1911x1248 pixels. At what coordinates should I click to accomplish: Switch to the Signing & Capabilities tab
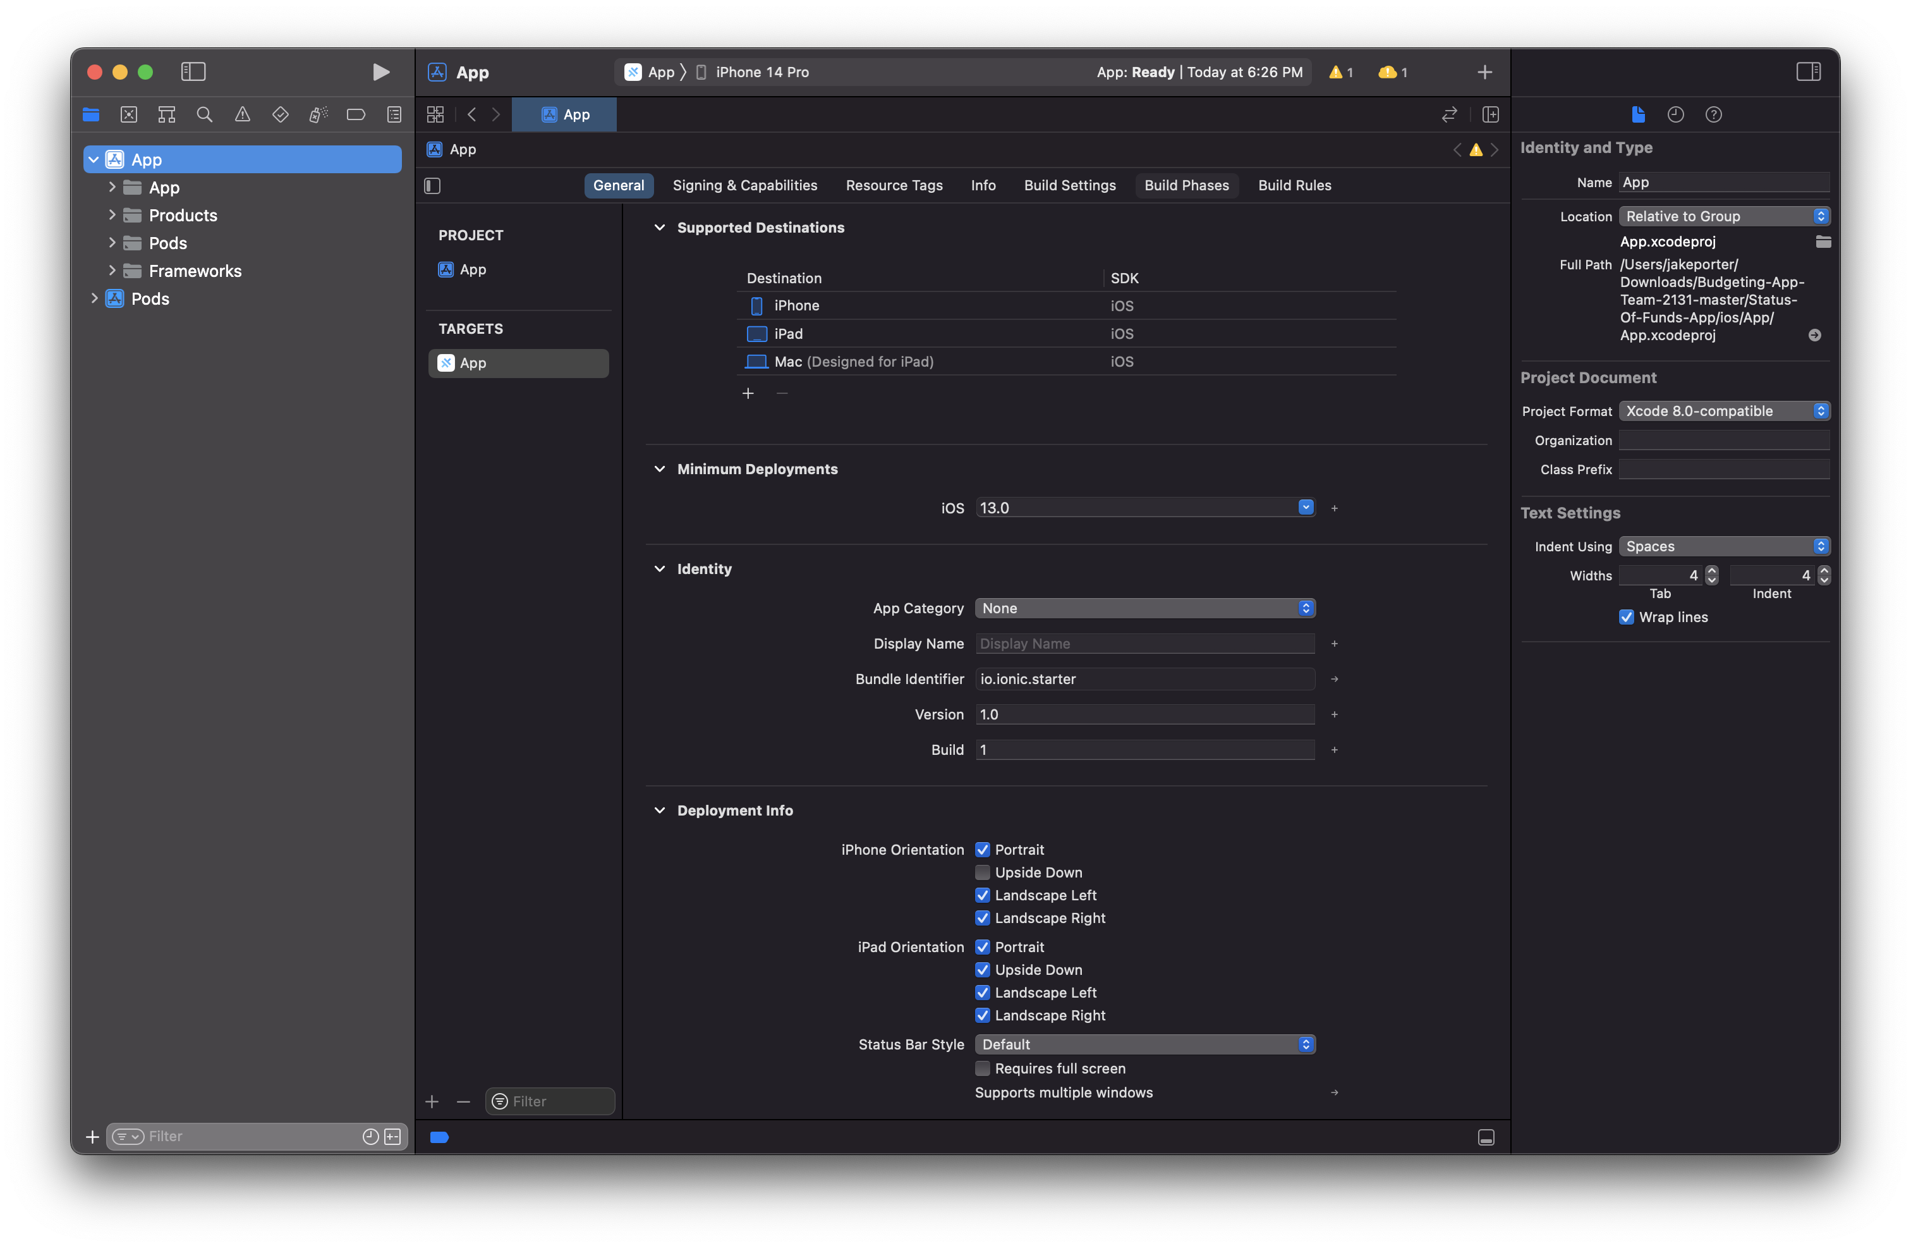click(745, 185)
